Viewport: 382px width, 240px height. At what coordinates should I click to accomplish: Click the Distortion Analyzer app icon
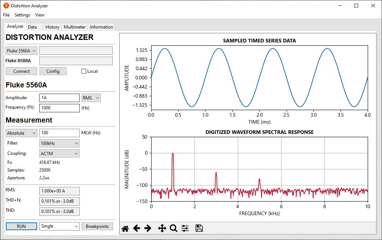[6, 5]
